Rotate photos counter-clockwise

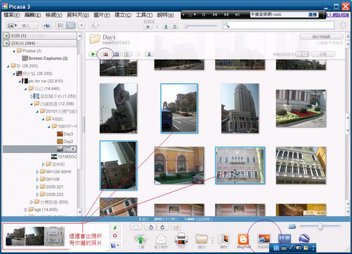click(151, 227)
